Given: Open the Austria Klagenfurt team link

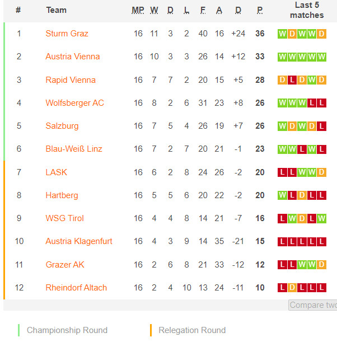Looking at the screenshot, I should click(x=79, y=241).
